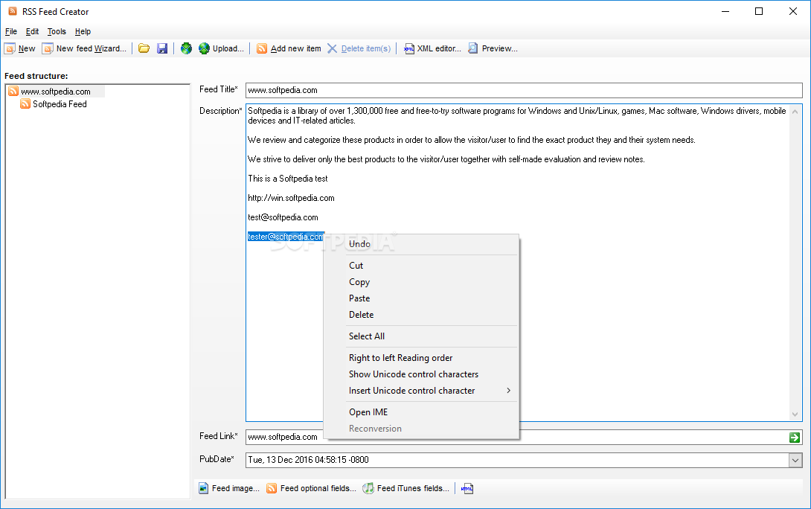
Task: Click the RSS icon beside Softpedia Feed
Action: pos(25,104)
